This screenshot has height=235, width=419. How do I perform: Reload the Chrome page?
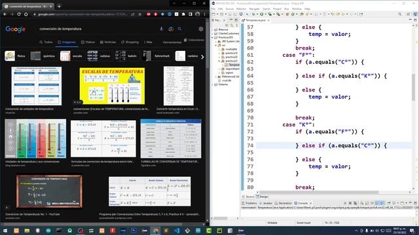19,14
